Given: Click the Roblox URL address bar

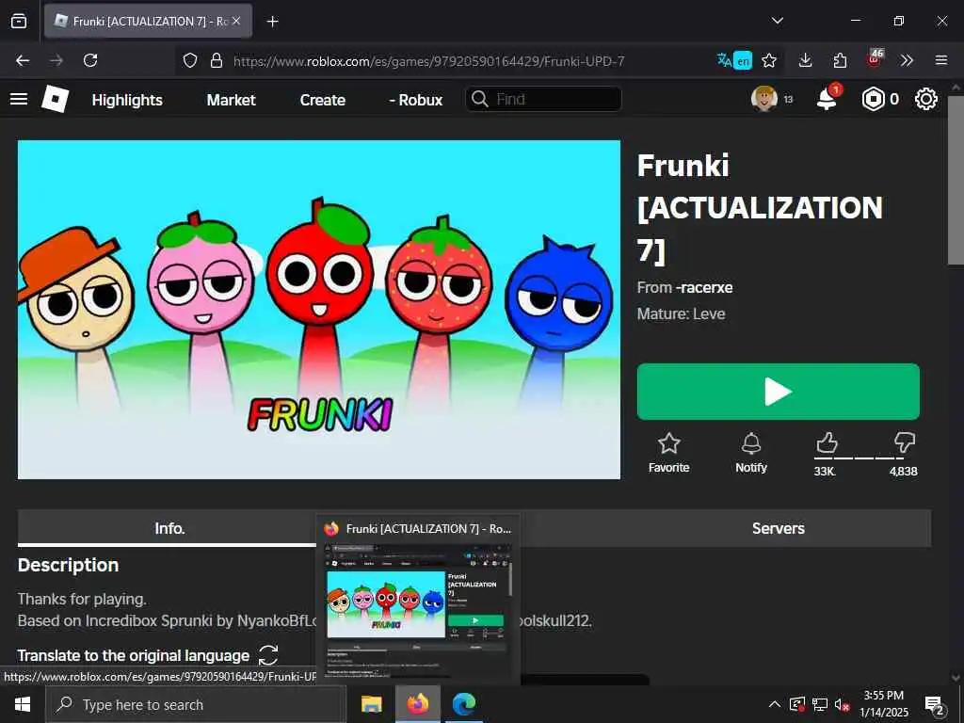Looking at the screenshot, I should click(x=428, y=61).
